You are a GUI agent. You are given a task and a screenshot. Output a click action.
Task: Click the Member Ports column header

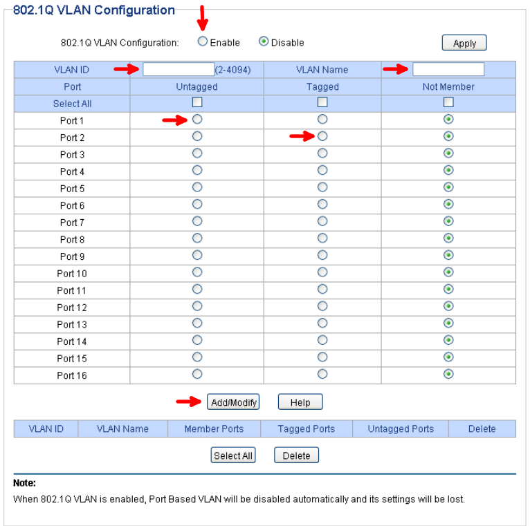pos(214,429)
